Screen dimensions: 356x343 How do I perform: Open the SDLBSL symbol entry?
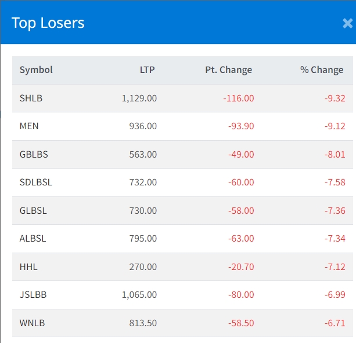click(36, 183)
